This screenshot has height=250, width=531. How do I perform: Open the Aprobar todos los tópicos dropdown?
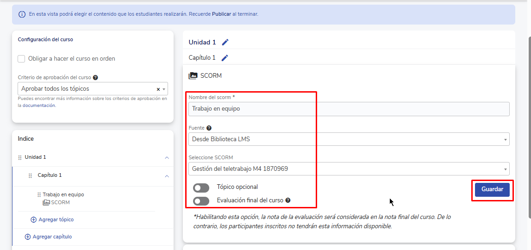[x=88, y=89]
